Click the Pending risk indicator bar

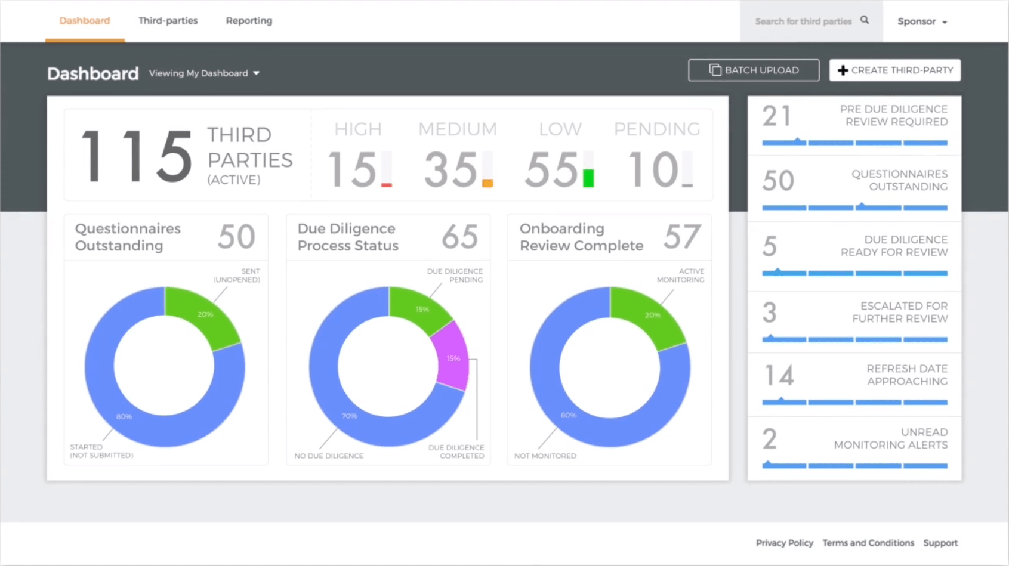pyautogui.click(x=687, y=184)
